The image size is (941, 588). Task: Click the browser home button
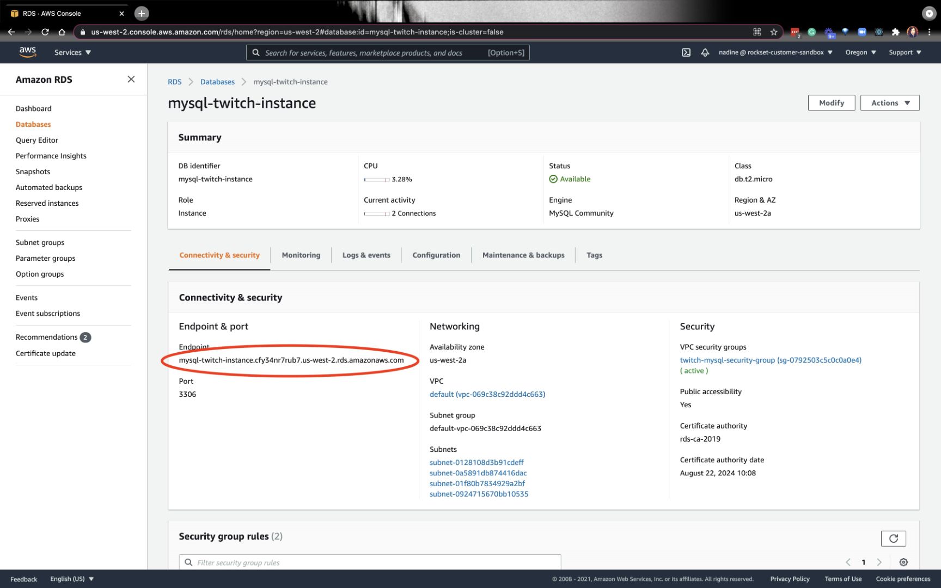pyautogui.click(x=62, y=32)
